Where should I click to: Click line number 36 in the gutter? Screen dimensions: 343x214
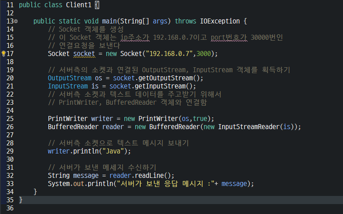pyautogui.click(x=10, y=208)
